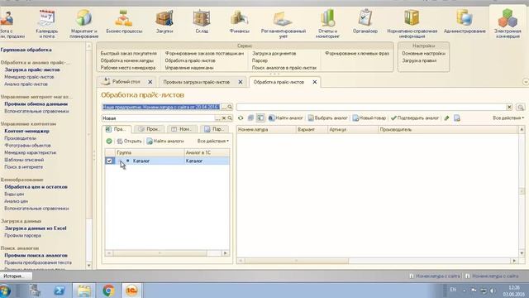Image resolution: width=529 pixels, height=298 pixels.
Task: Open the Закупки section
Action: point(164,22)
